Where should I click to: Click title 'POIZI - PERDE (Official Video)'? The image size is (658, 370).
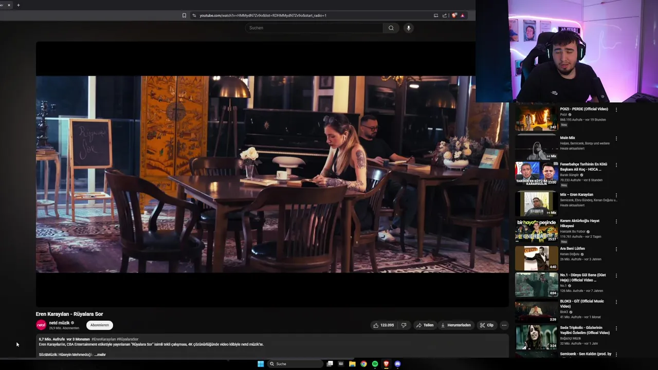point(584,109)
